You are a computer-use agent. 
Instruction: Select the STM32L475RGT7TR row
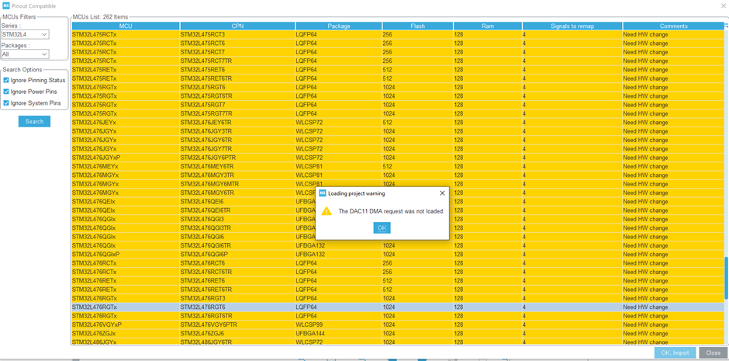[x=398, y=113]
